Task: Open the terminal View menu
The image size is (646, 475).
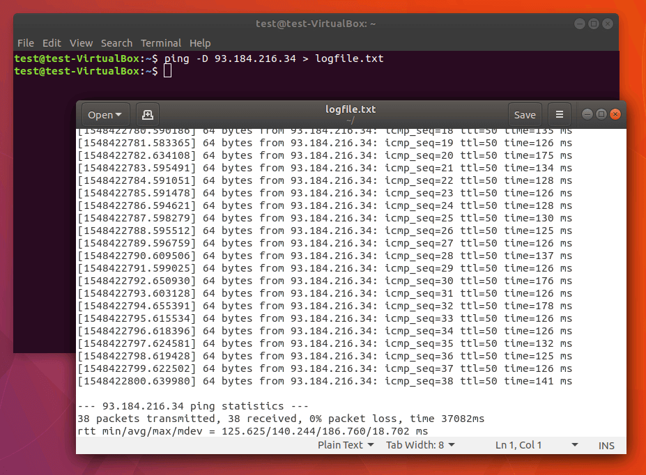Action: (x=81, y=42)
